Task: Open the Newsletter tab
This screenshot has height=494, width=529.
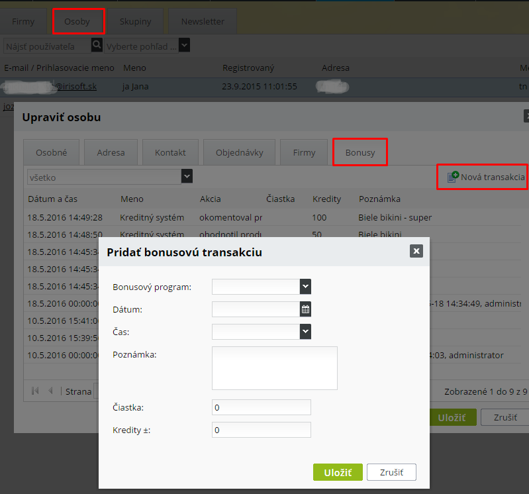Action: tap(203, 21)
